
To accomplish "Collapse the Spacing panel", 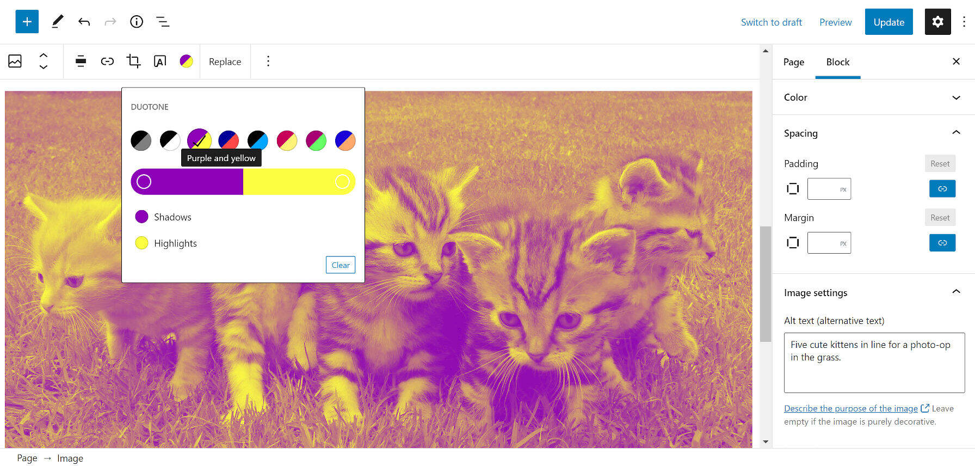I will [x=874, y=133].
